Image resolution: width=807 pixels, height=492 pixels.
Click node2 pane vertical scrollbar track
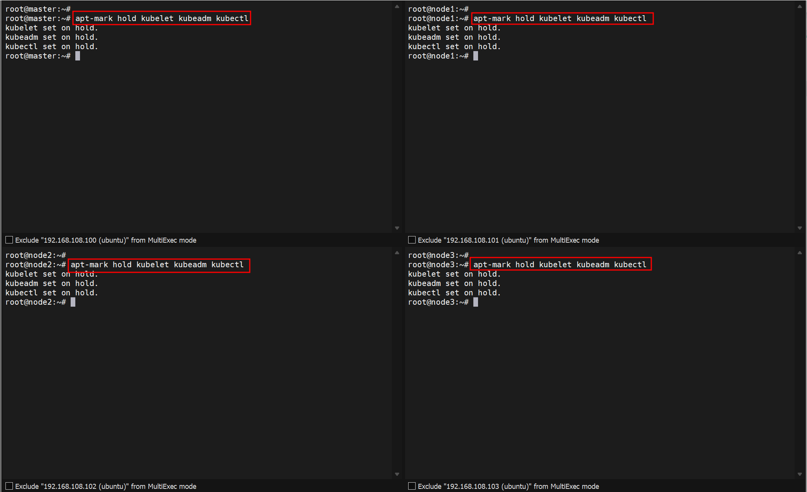point(397,363)
